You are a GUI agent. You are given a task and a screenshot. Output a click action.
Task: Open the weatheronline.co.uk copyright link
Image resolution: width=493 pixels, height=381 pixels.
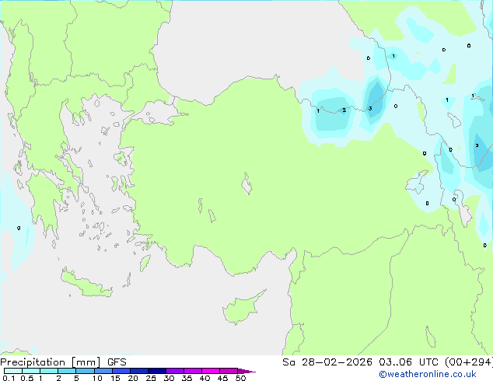click(428, 374)
